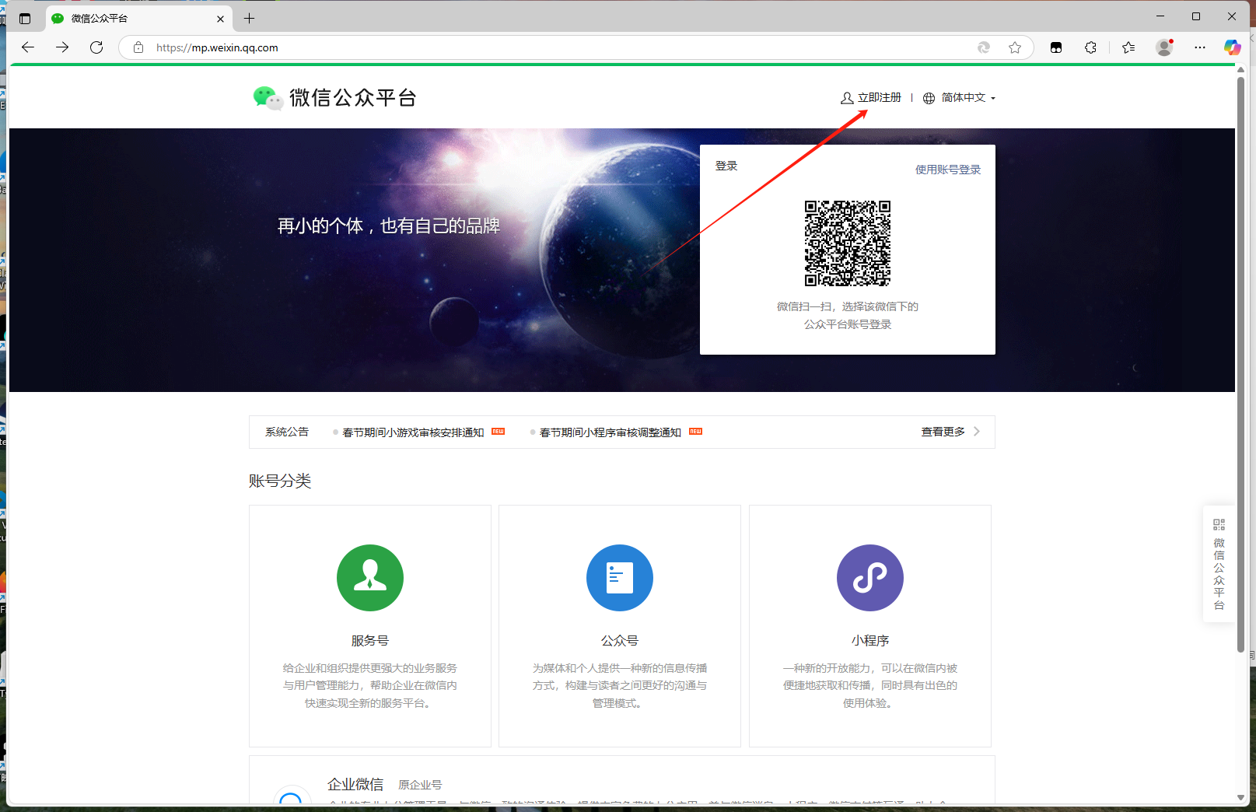Click the 小程序 card title
The width and height of the screenshot is (1256, 812).
tap(870, 641)
